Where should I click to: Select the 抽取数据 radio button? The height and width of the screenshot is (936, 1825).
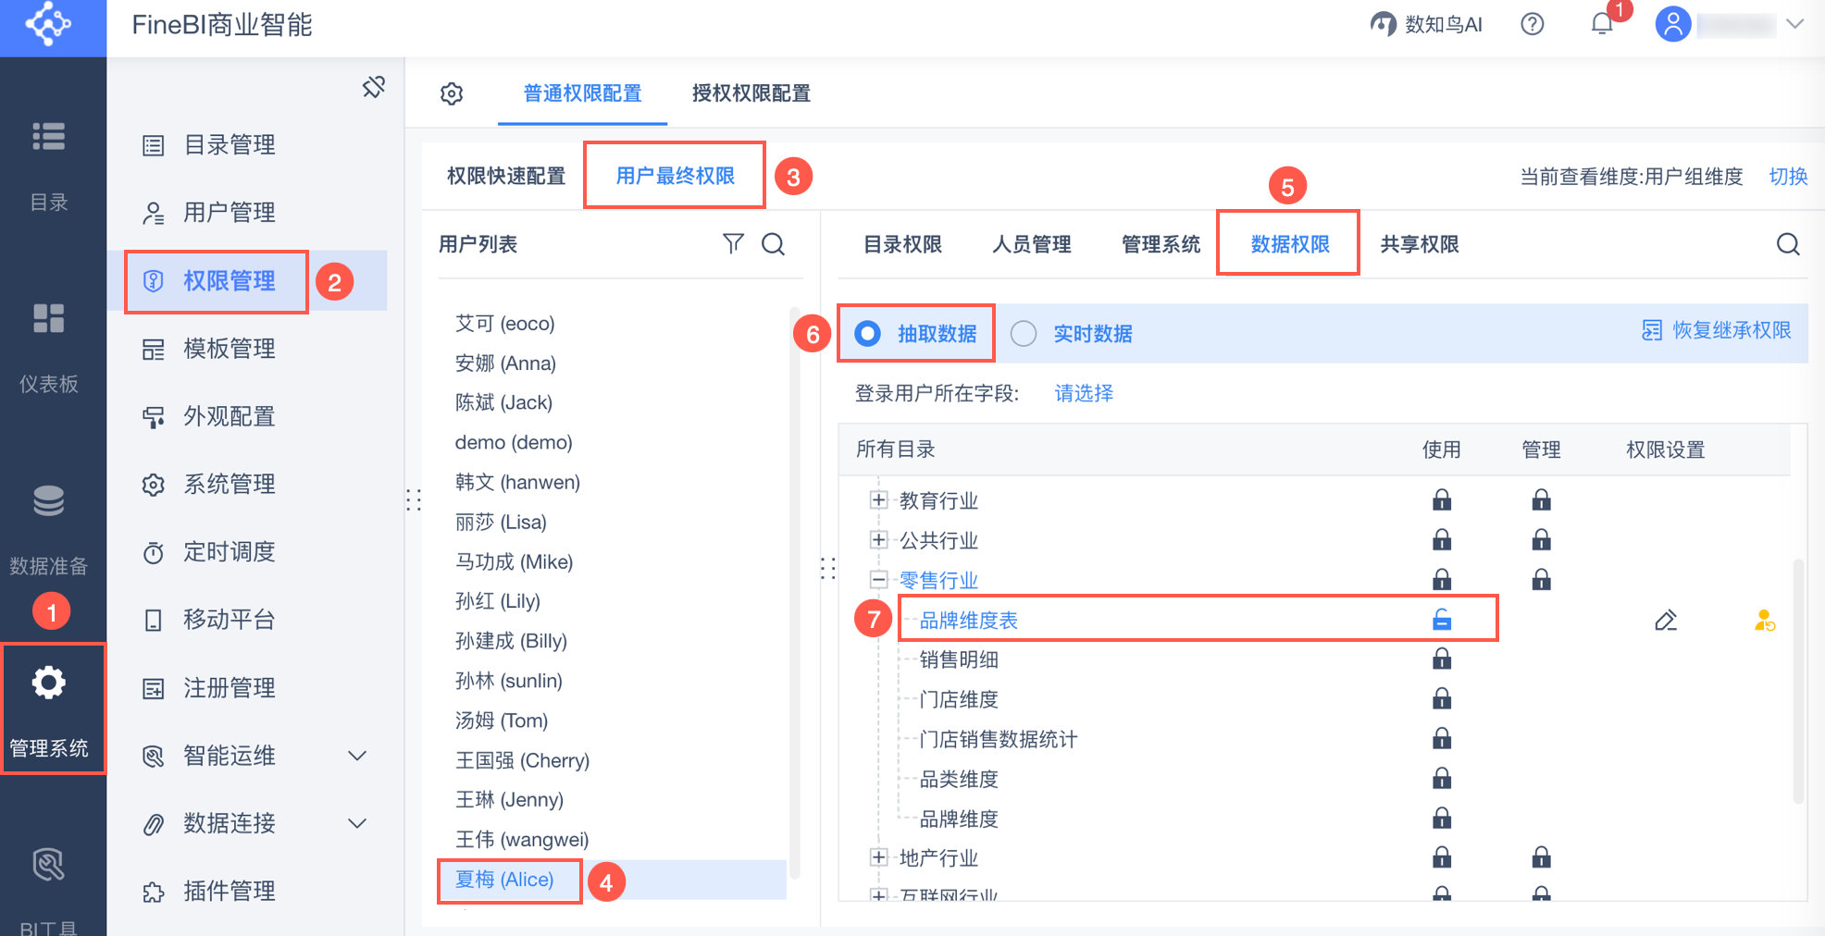(867, 334)
